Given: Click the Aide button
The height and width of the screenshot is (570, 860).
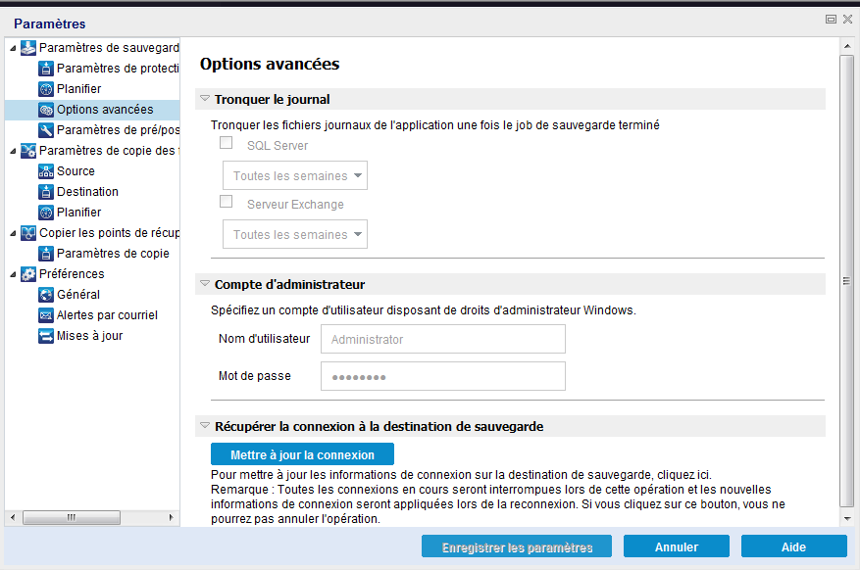Looking at the screenshot, I should click(x=793, y=546).
